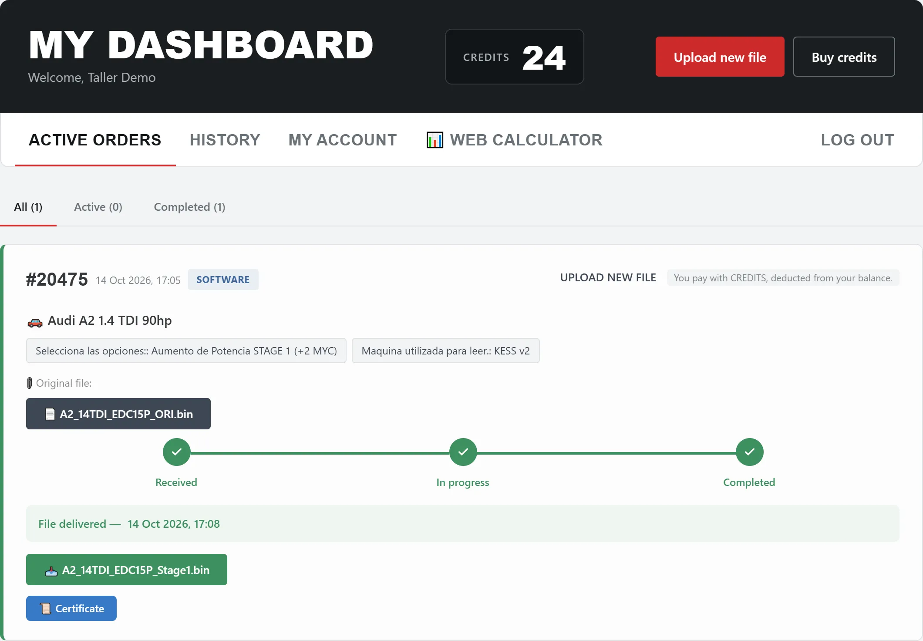Click order number #20475

click(x=57, y=279)
